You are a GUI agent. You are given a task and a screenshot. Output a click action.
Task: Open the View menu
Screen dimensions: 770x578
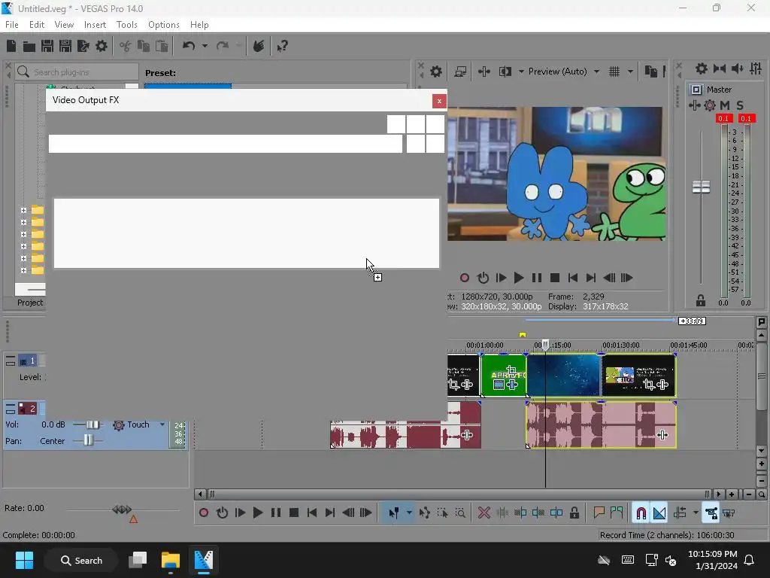[64, 25]
